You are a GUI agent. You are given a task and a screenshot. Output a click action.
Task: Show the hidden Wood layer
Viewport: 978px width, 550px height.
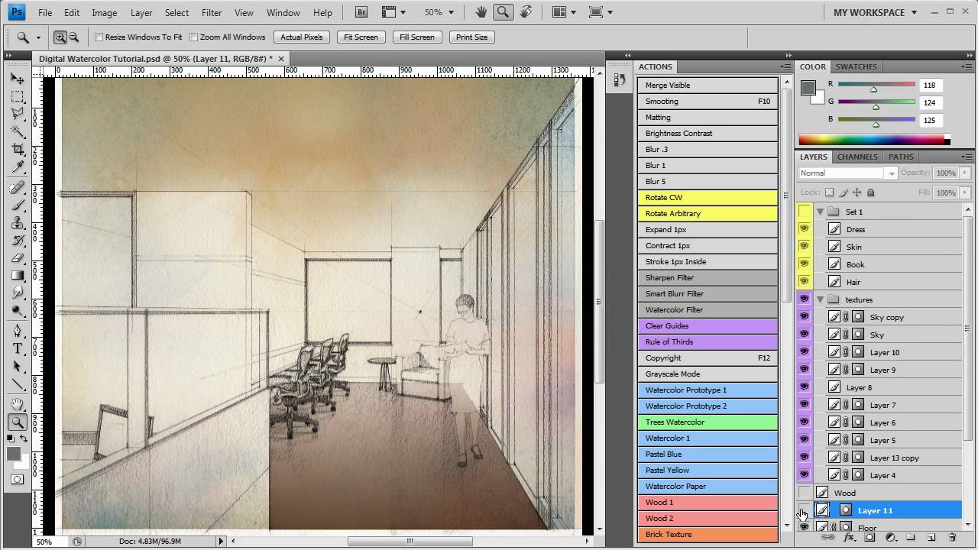pos(804,492)
